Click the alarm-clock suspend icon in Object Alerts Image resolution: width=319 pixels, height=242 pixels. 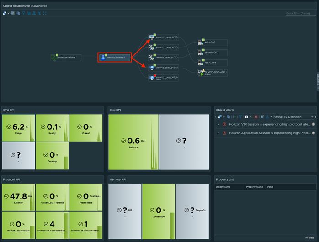pos(262,117)
